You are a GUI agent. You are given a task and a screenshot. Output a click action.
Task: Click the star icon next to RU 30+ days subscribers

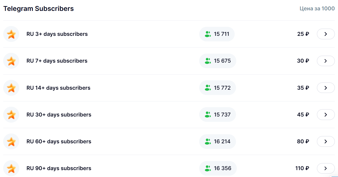(11, 115)
